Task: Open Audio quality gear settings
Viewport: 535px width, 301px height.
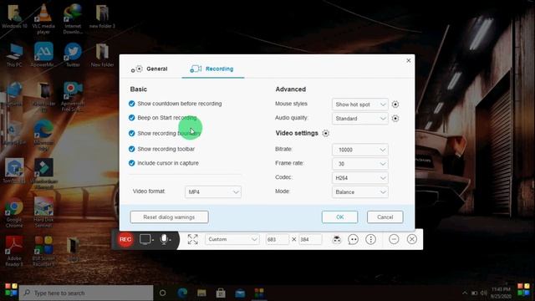Action: pyautogui.click(x=395, y=119)
